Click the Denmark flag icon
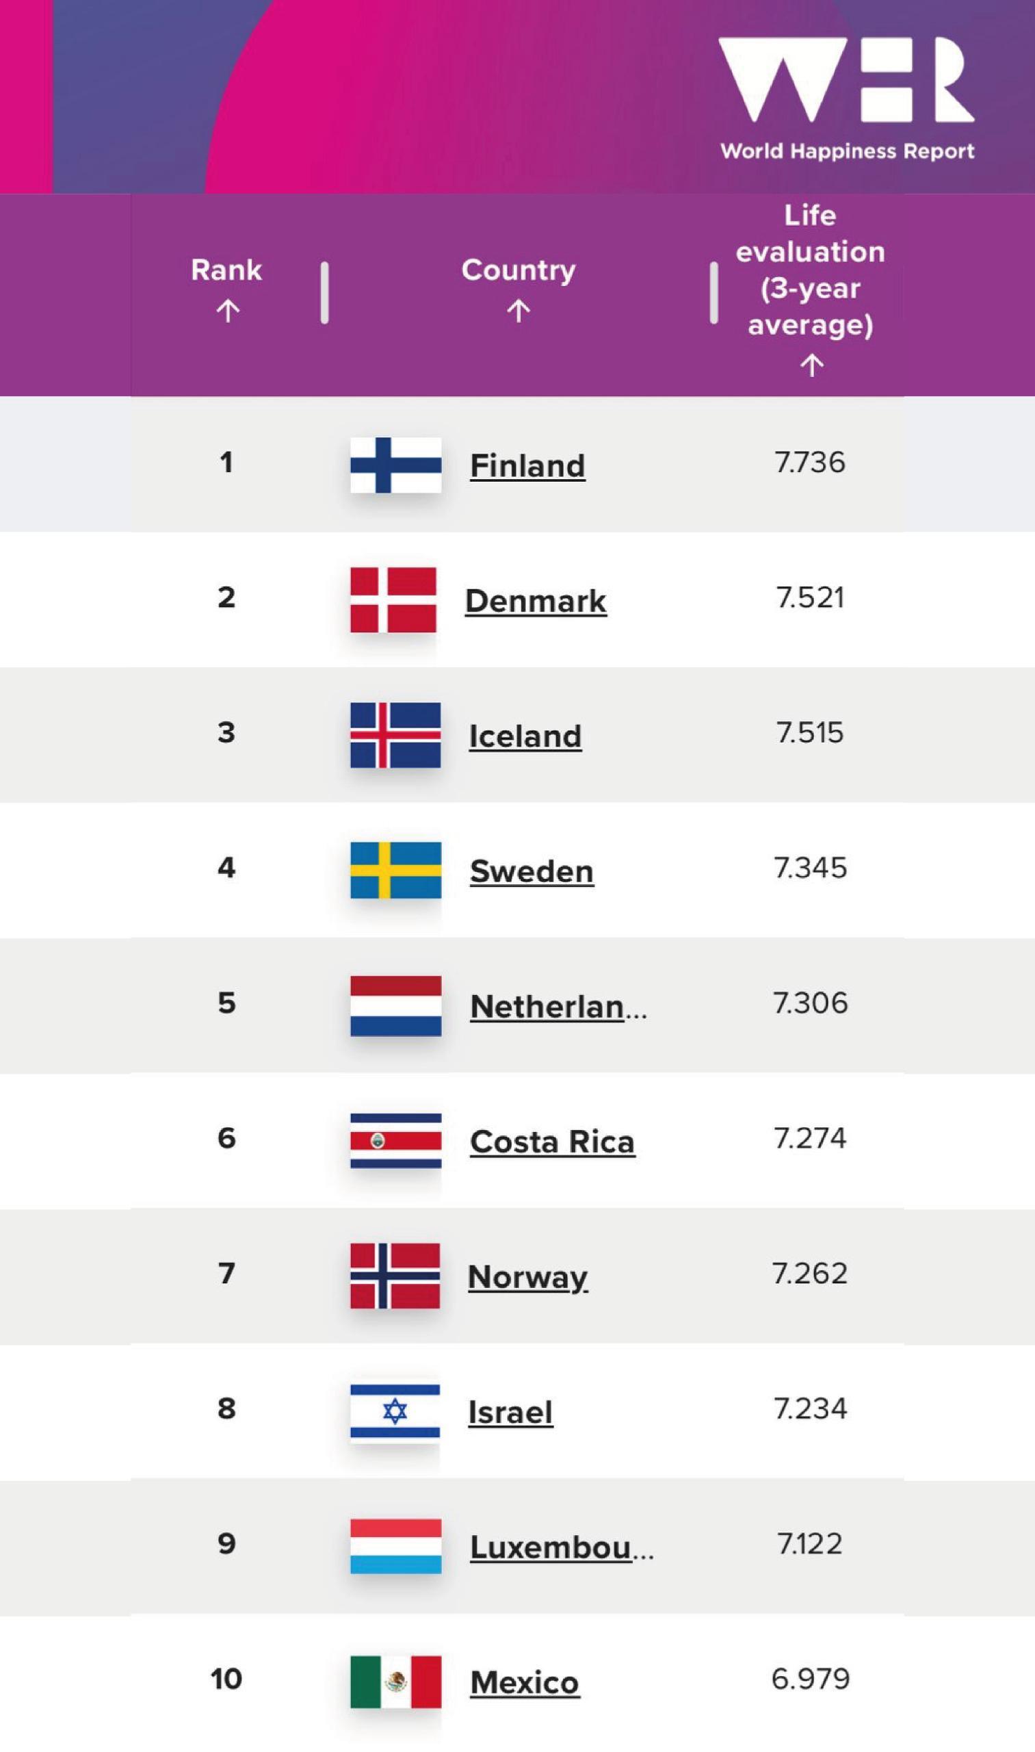The height and width of the screenshot is (1752, 1035). pos(393,600)
